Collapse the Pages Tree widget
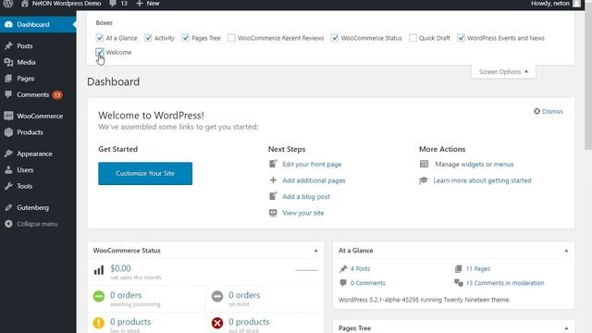592x333 pixels. coord(566,328)
